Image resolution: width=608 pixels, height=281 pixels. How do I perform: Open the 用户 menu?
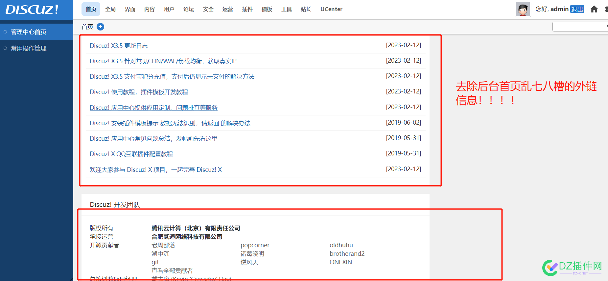click(x=169, y=9)
